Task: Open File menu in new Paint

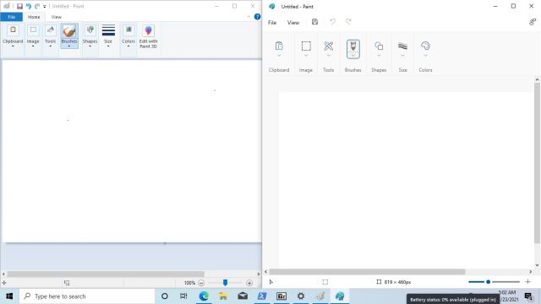Action: (x=272, y=23)
